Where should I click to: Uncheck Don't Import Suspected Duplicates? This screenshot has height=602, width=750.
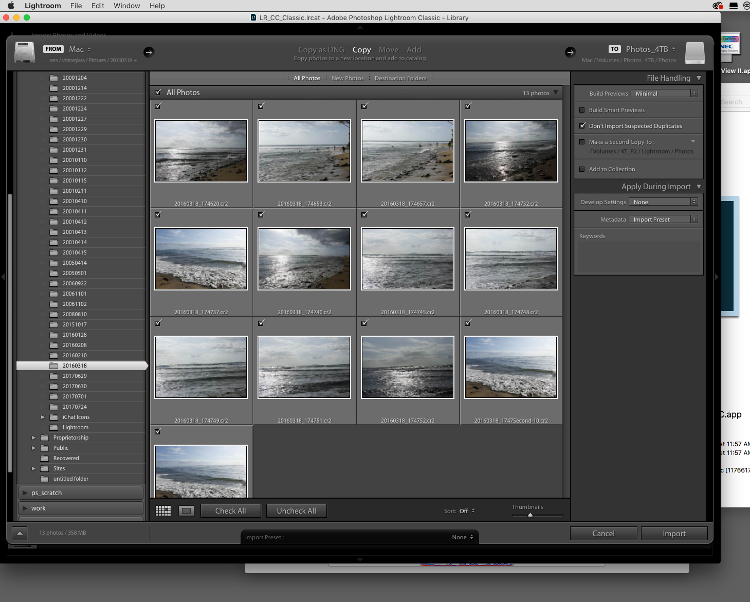coord(582,126)
